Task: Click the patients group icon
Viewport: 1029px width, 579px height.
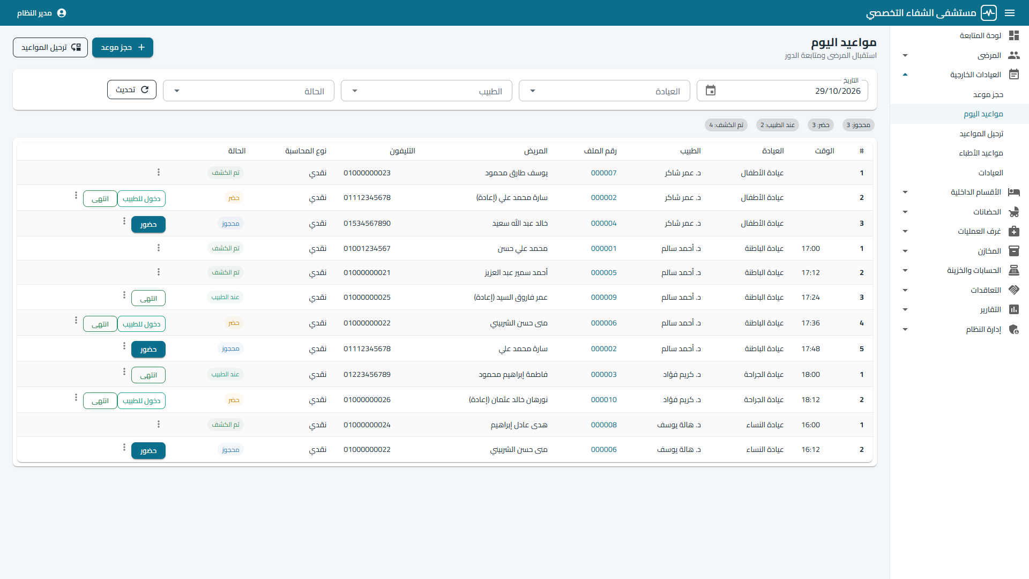Action: [1014, 55]
